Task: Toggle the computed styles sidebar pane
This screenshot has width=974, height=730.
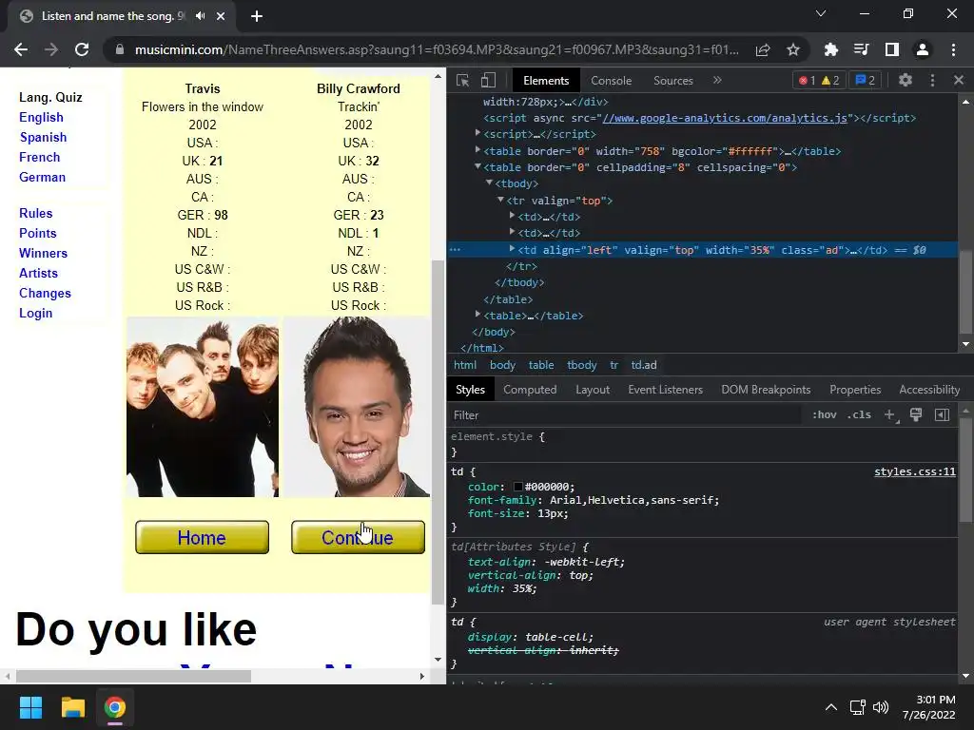Action: click(x=942, y=414)
